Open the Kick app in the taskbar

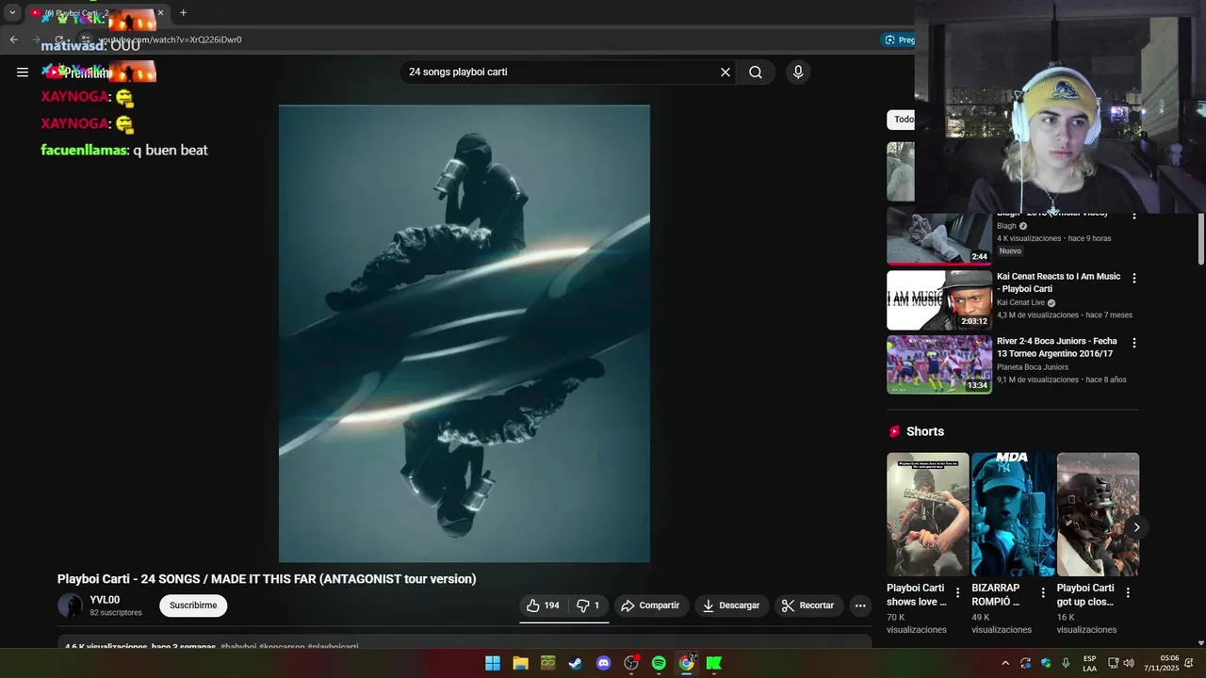coord(714,663)
